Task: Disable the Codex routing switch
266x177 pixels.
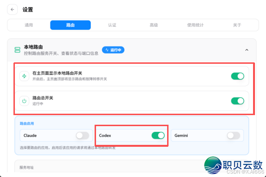Action: [x=158, y=135]
